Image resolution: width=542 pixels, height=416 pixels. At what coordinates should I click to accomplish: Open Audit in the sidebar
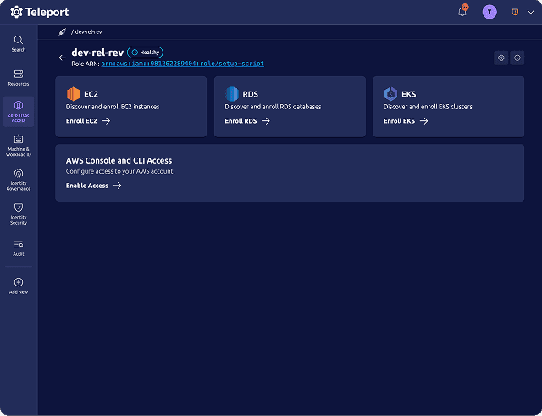point(19,248)
